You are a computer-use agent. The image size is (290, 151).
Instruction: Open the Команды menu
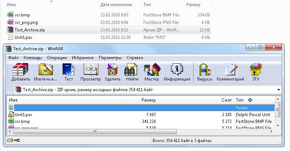click(x=33, y=58)
